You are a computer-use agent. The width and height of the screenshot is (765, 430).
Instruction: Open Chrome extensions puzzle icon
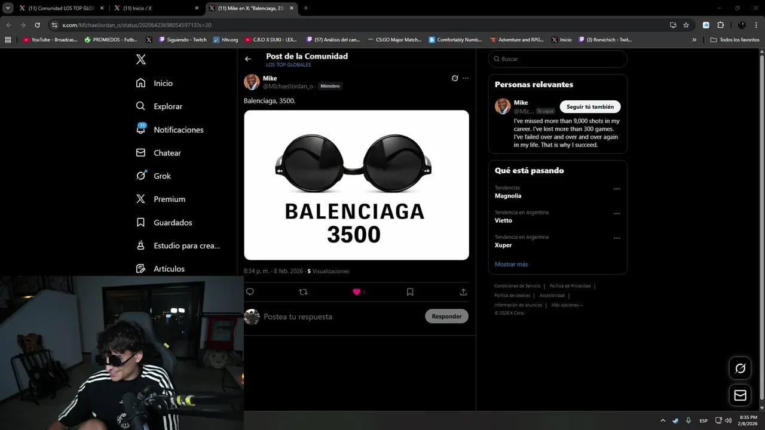pyautogui.click(x=720, y=25)
